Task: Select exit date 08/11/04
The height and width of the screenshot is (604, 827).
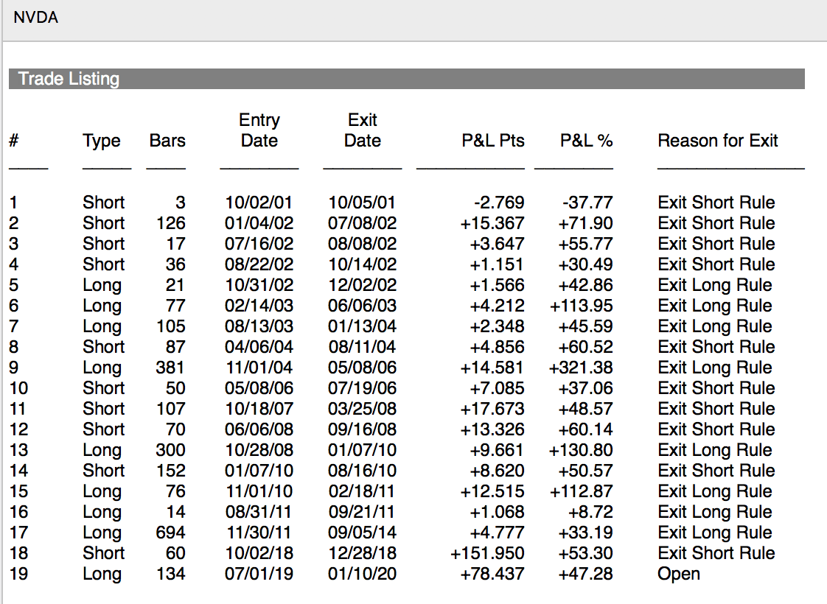Action: pos(362,347)
